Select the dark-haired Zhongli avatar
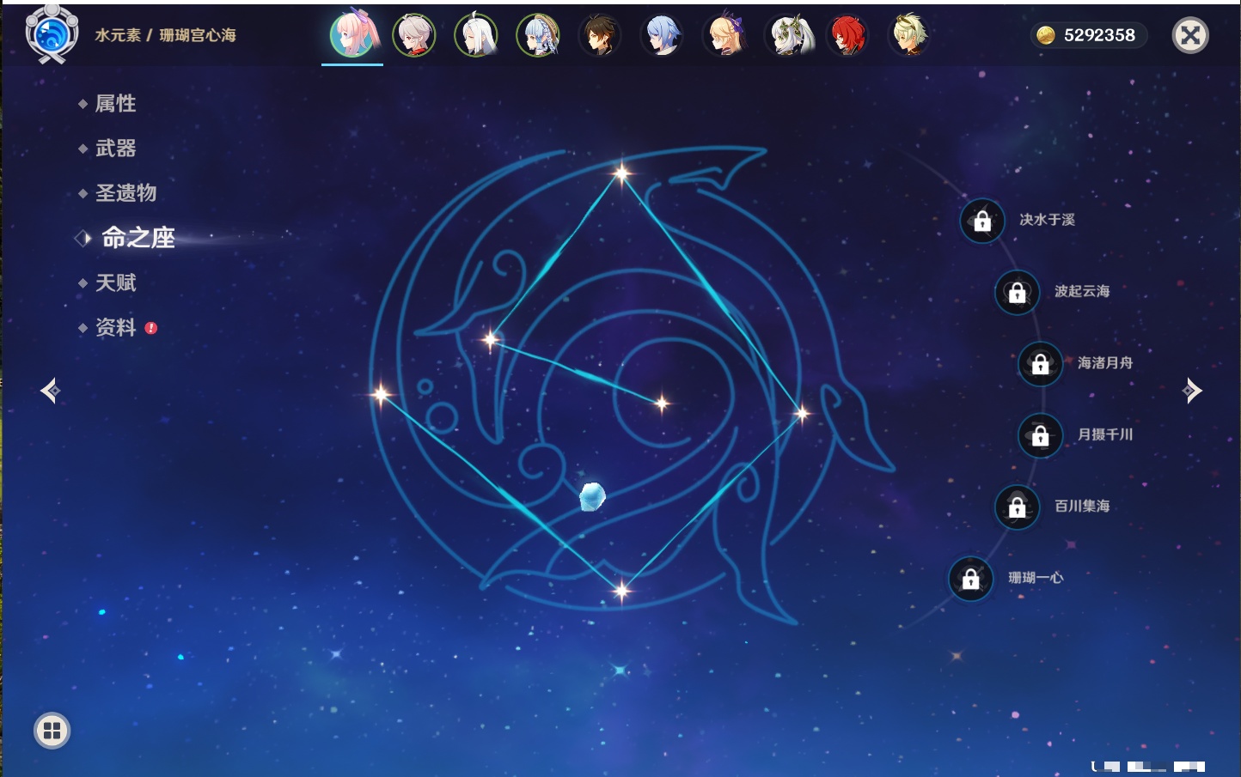1241x777 pixels. tap(600, 35)
